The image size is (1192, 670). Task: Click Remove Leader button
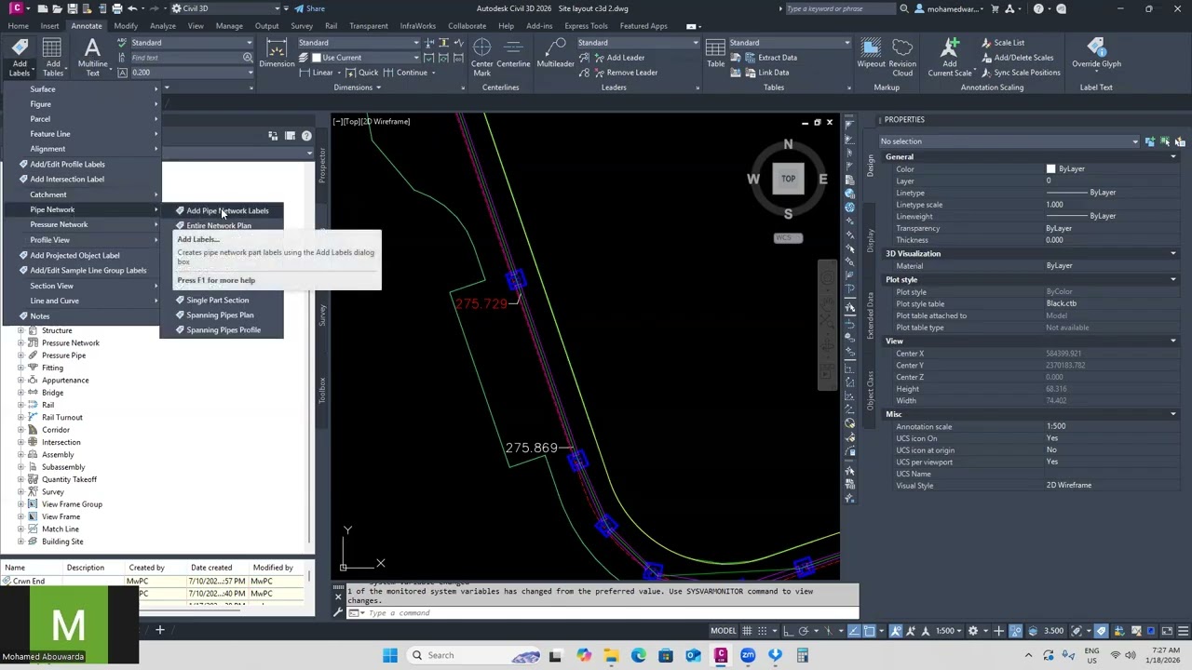[x=624, y=73]
